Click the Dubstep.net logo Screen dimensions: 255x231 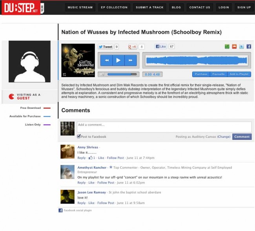tap(21, 7)
